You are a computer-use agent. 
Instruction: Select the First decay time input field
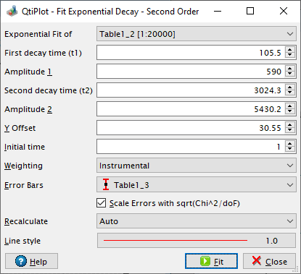[191, 53]
